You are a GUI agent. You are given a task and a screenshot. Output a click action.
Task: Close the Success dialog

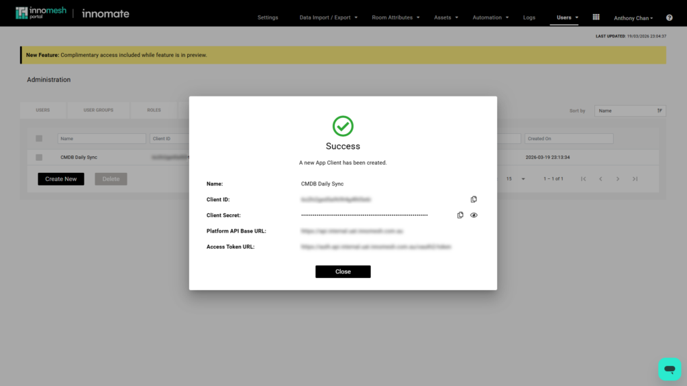(x=343, y=271)
